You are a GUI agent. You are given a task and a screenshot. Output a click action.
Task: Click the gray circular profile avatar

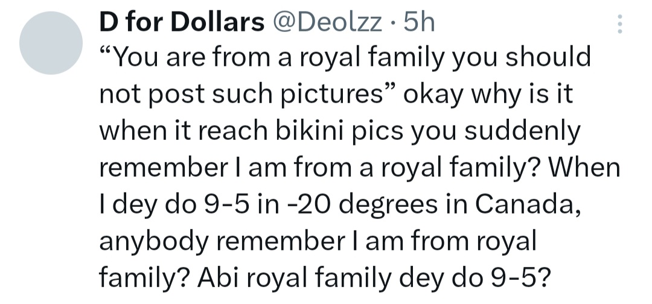tap(51, 44)
